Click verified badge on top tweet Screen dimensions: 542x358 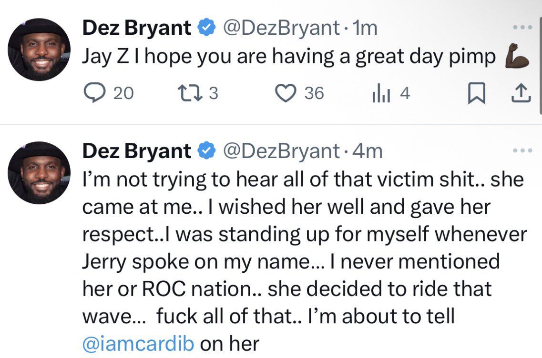coord(206,28)
